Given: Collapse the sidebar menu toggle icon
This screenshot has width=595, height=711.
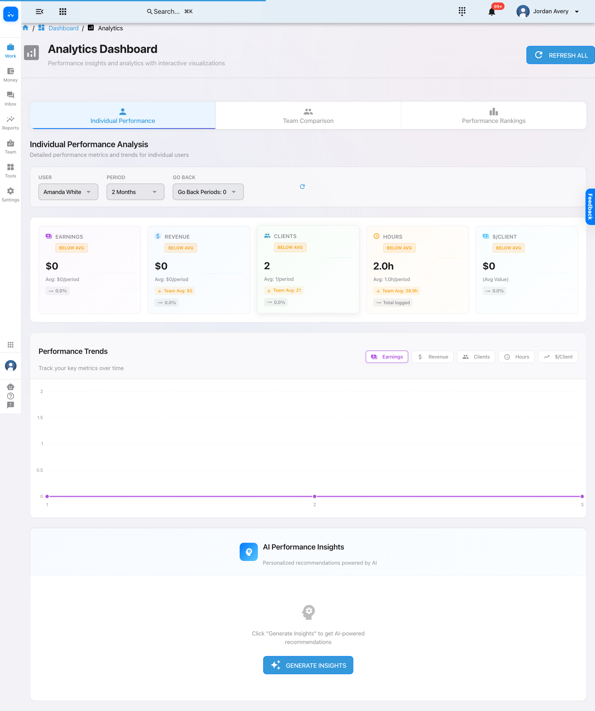Looking at the screenshot, I should click(x=40, y=12).
